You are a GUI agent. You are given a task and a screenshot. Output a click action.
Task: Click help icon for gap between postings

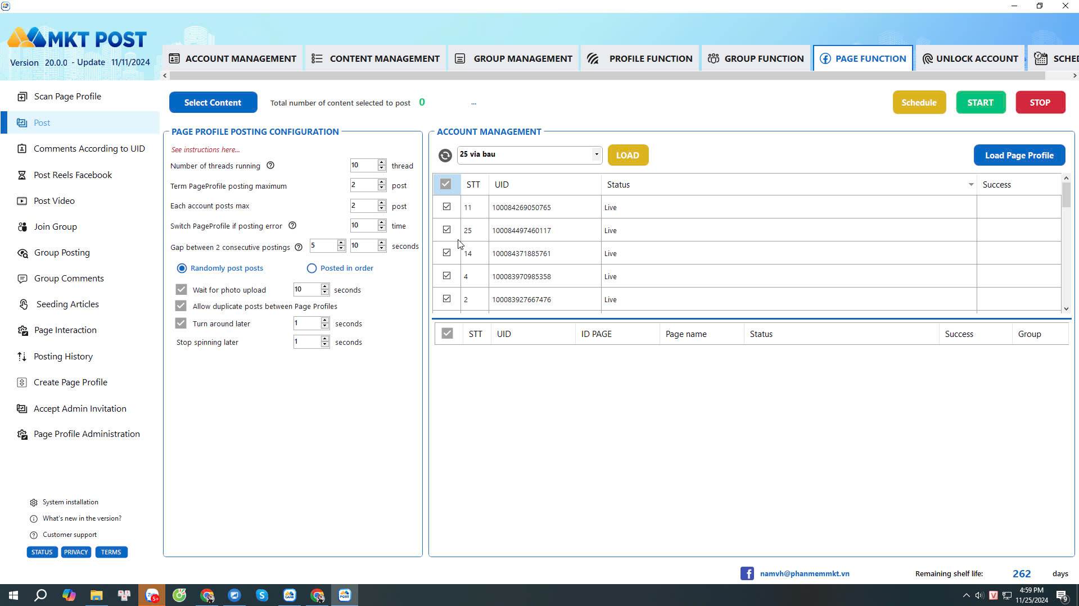coord(299,247)
